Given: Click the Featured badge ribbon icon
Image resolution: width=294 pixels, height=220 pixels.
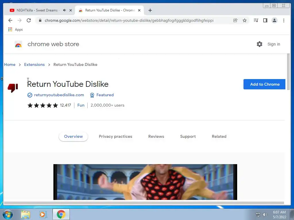Looking at the screenshot, I should (x=92, y=95).
